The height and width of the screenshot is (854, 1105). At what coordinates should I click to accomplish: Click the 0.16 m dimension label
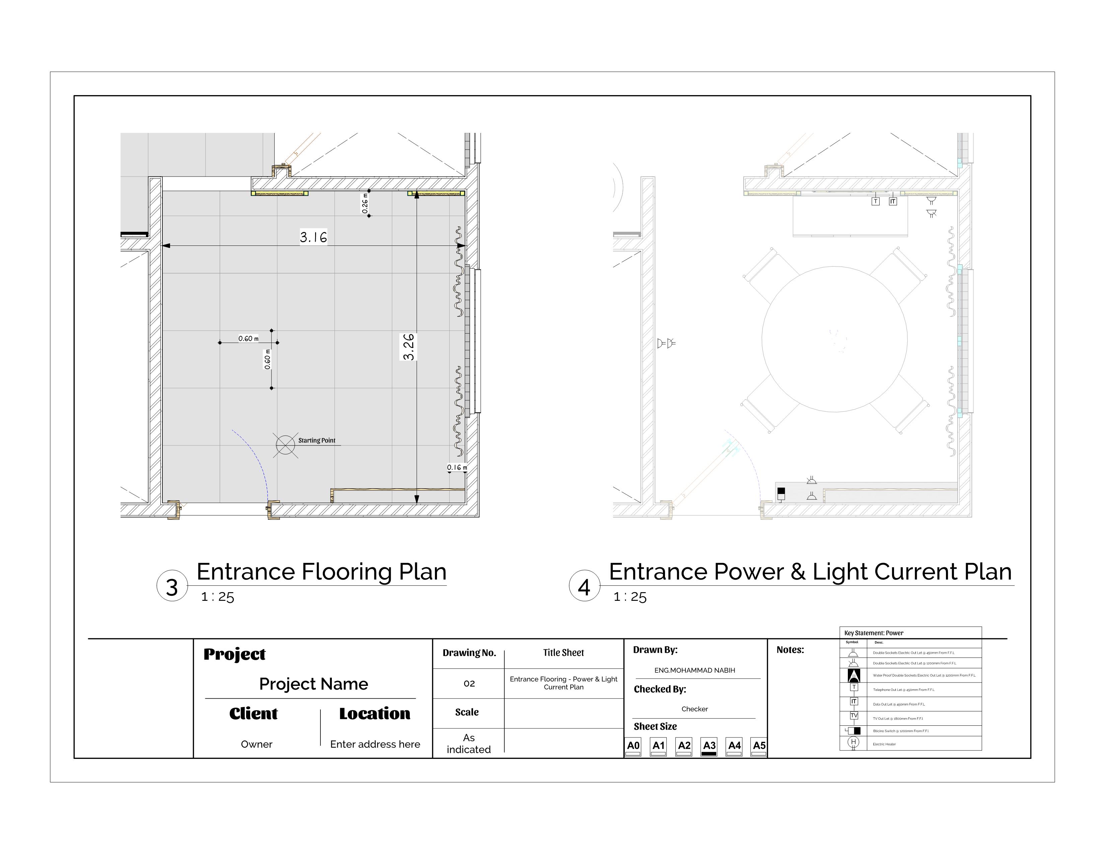457,468
